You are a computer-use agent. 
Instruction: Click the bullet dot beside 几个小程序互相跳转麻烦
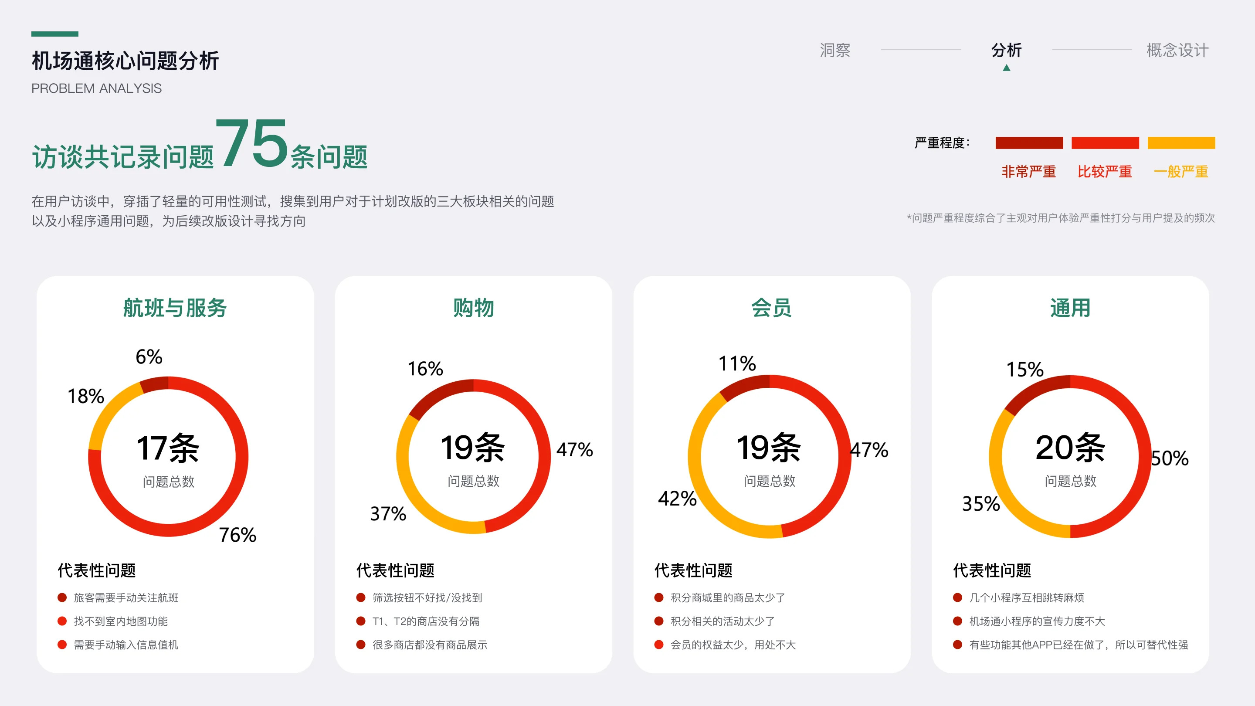957,597
